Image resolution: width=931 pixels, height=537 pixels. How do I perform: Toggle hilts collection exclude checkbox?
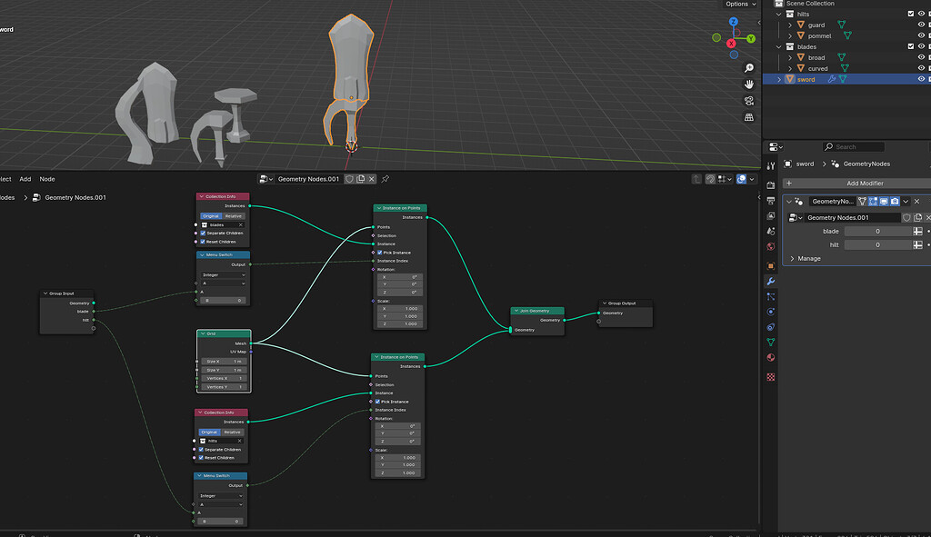coord(911,14)
